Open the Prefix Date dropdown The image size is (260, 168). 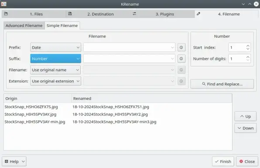[x=55, y=47]
